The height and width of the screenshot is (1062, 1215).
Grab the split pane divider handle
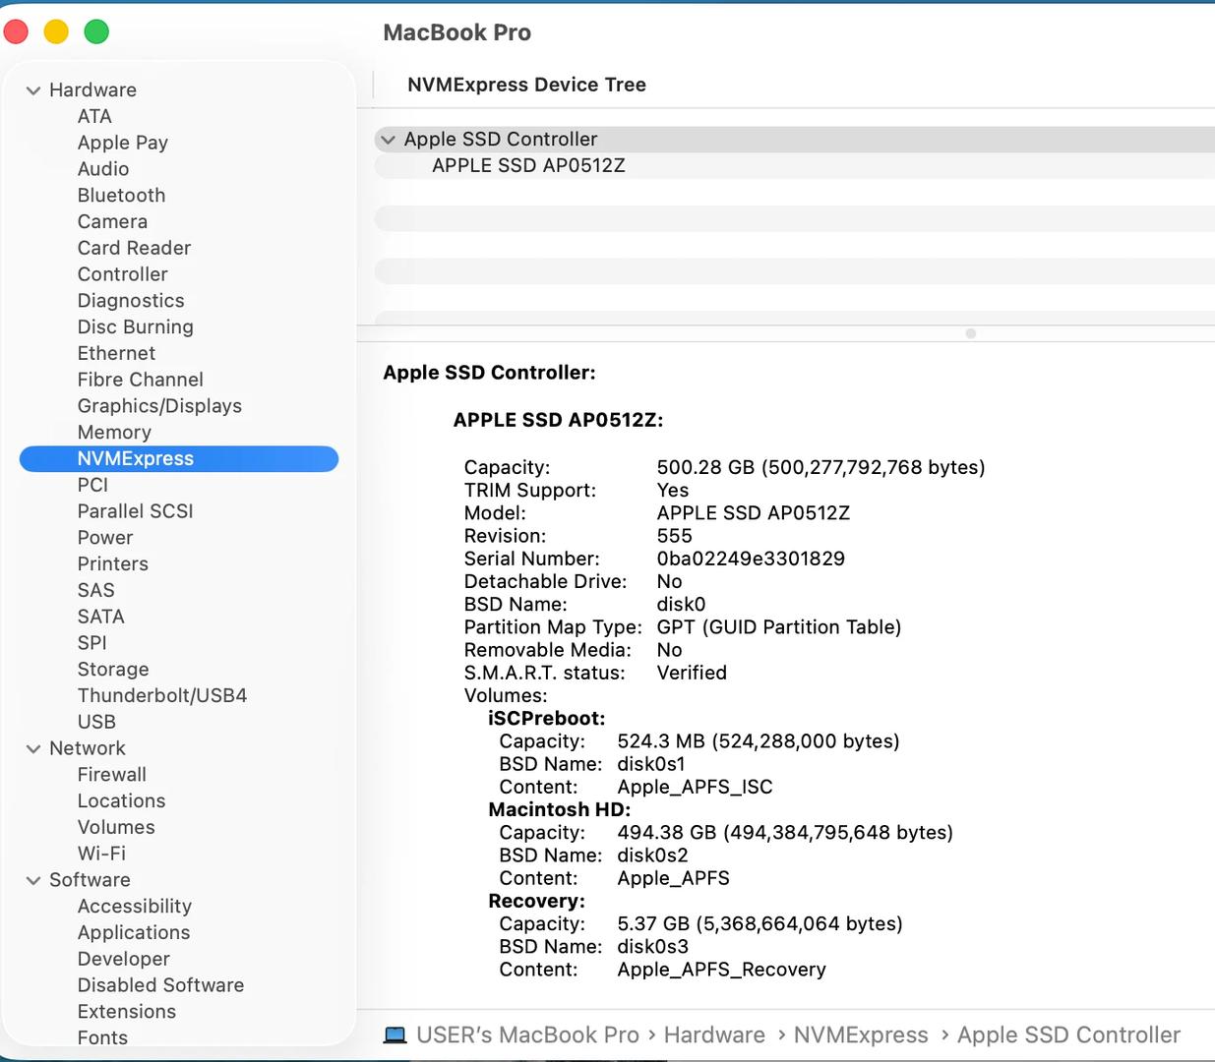pos(971,333)
